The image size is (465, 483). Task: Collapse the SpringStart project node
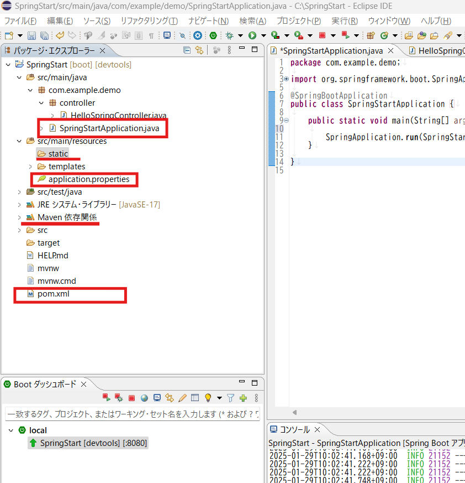[x=8, y=65]
